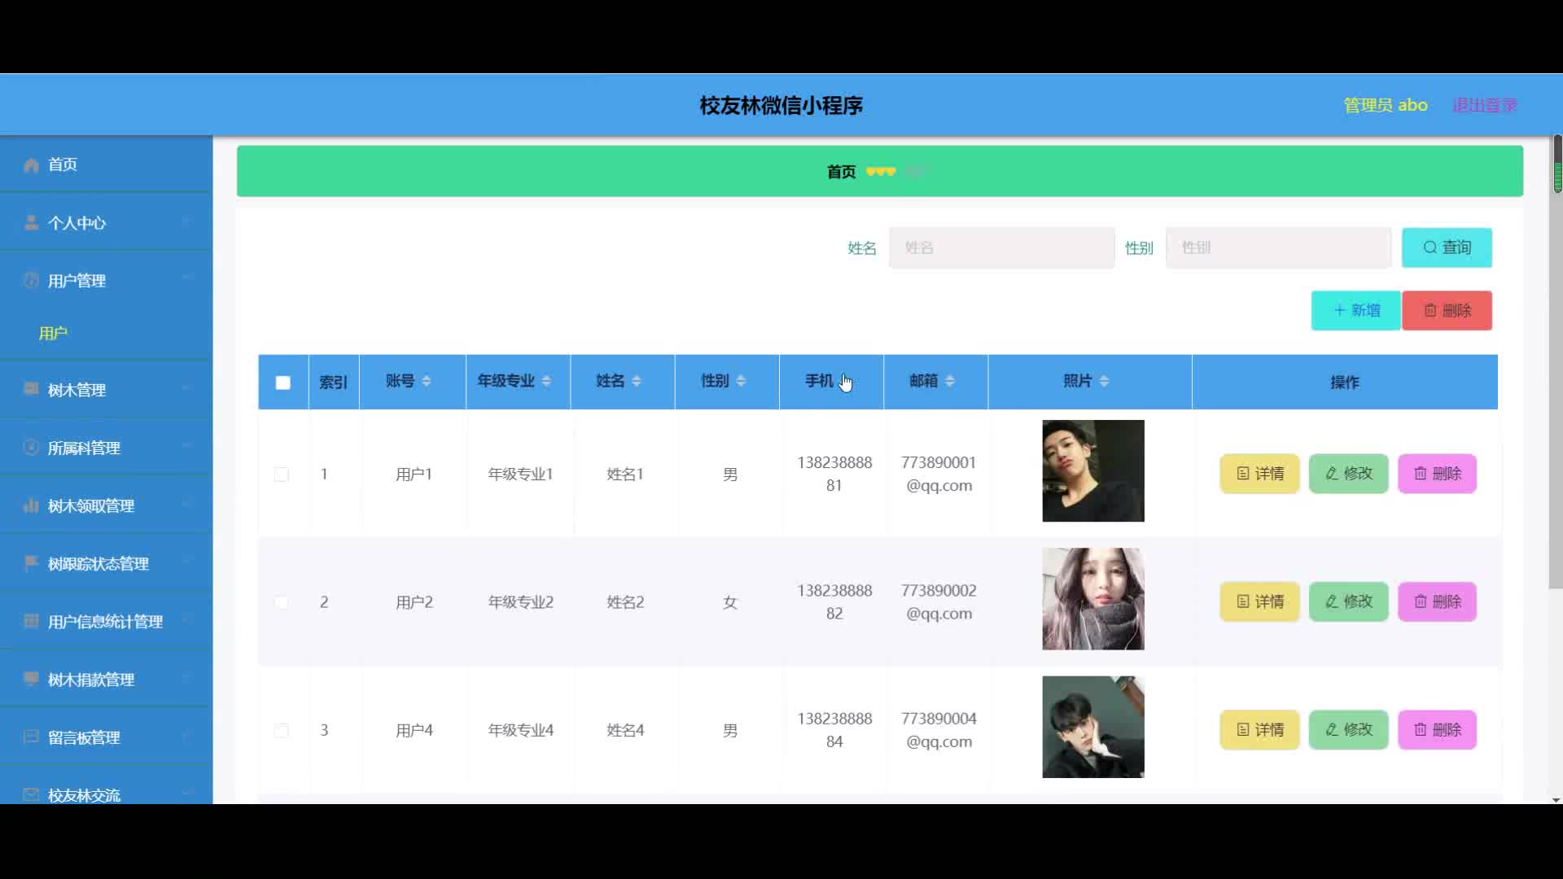This screenshot has height=879, width=1563.
Task: Click the person icon next to 个人中心
Action: click(31, 223)
